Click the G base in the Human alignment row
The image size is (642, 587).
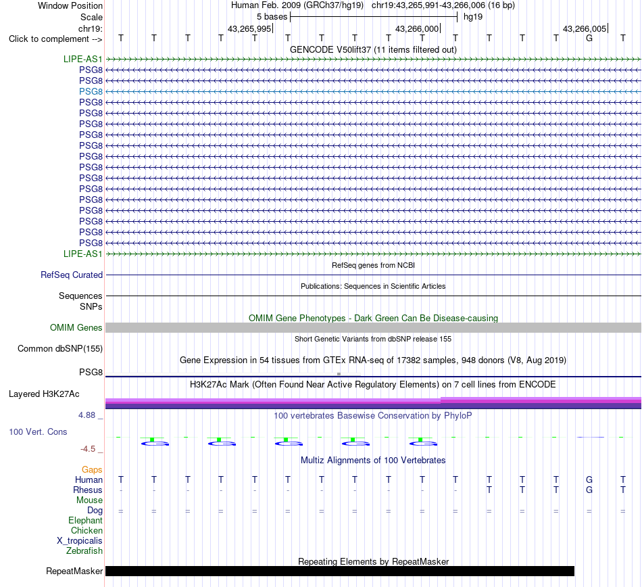(589, 479)
